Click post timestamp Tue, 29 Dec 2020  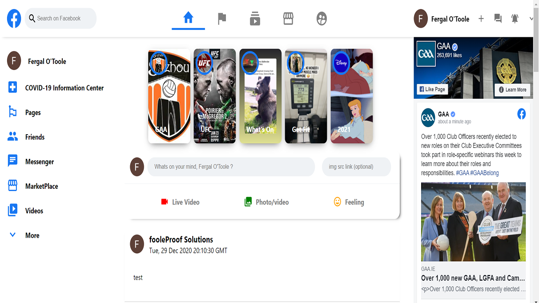(188, 251)
